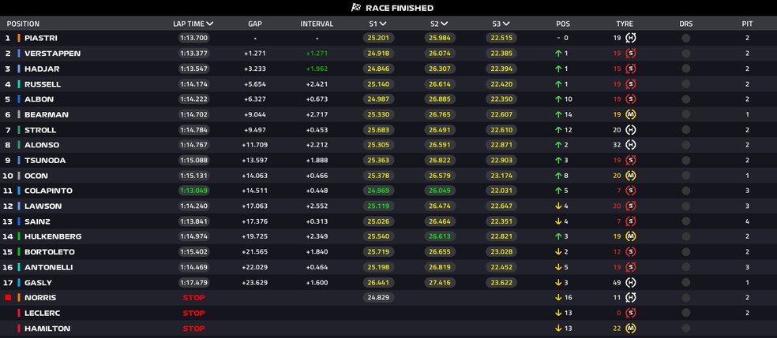Select driver name Hadjar
This screenshot has width=777, height=338.
[42, 69]
